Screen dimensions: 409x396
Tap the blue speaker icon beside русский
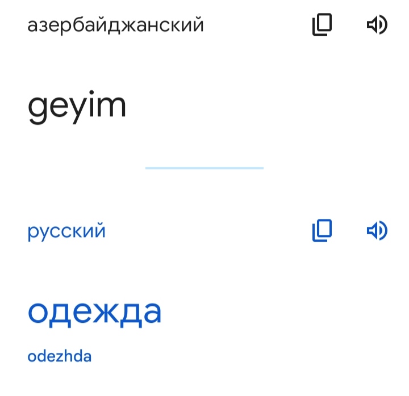(377, 230)
